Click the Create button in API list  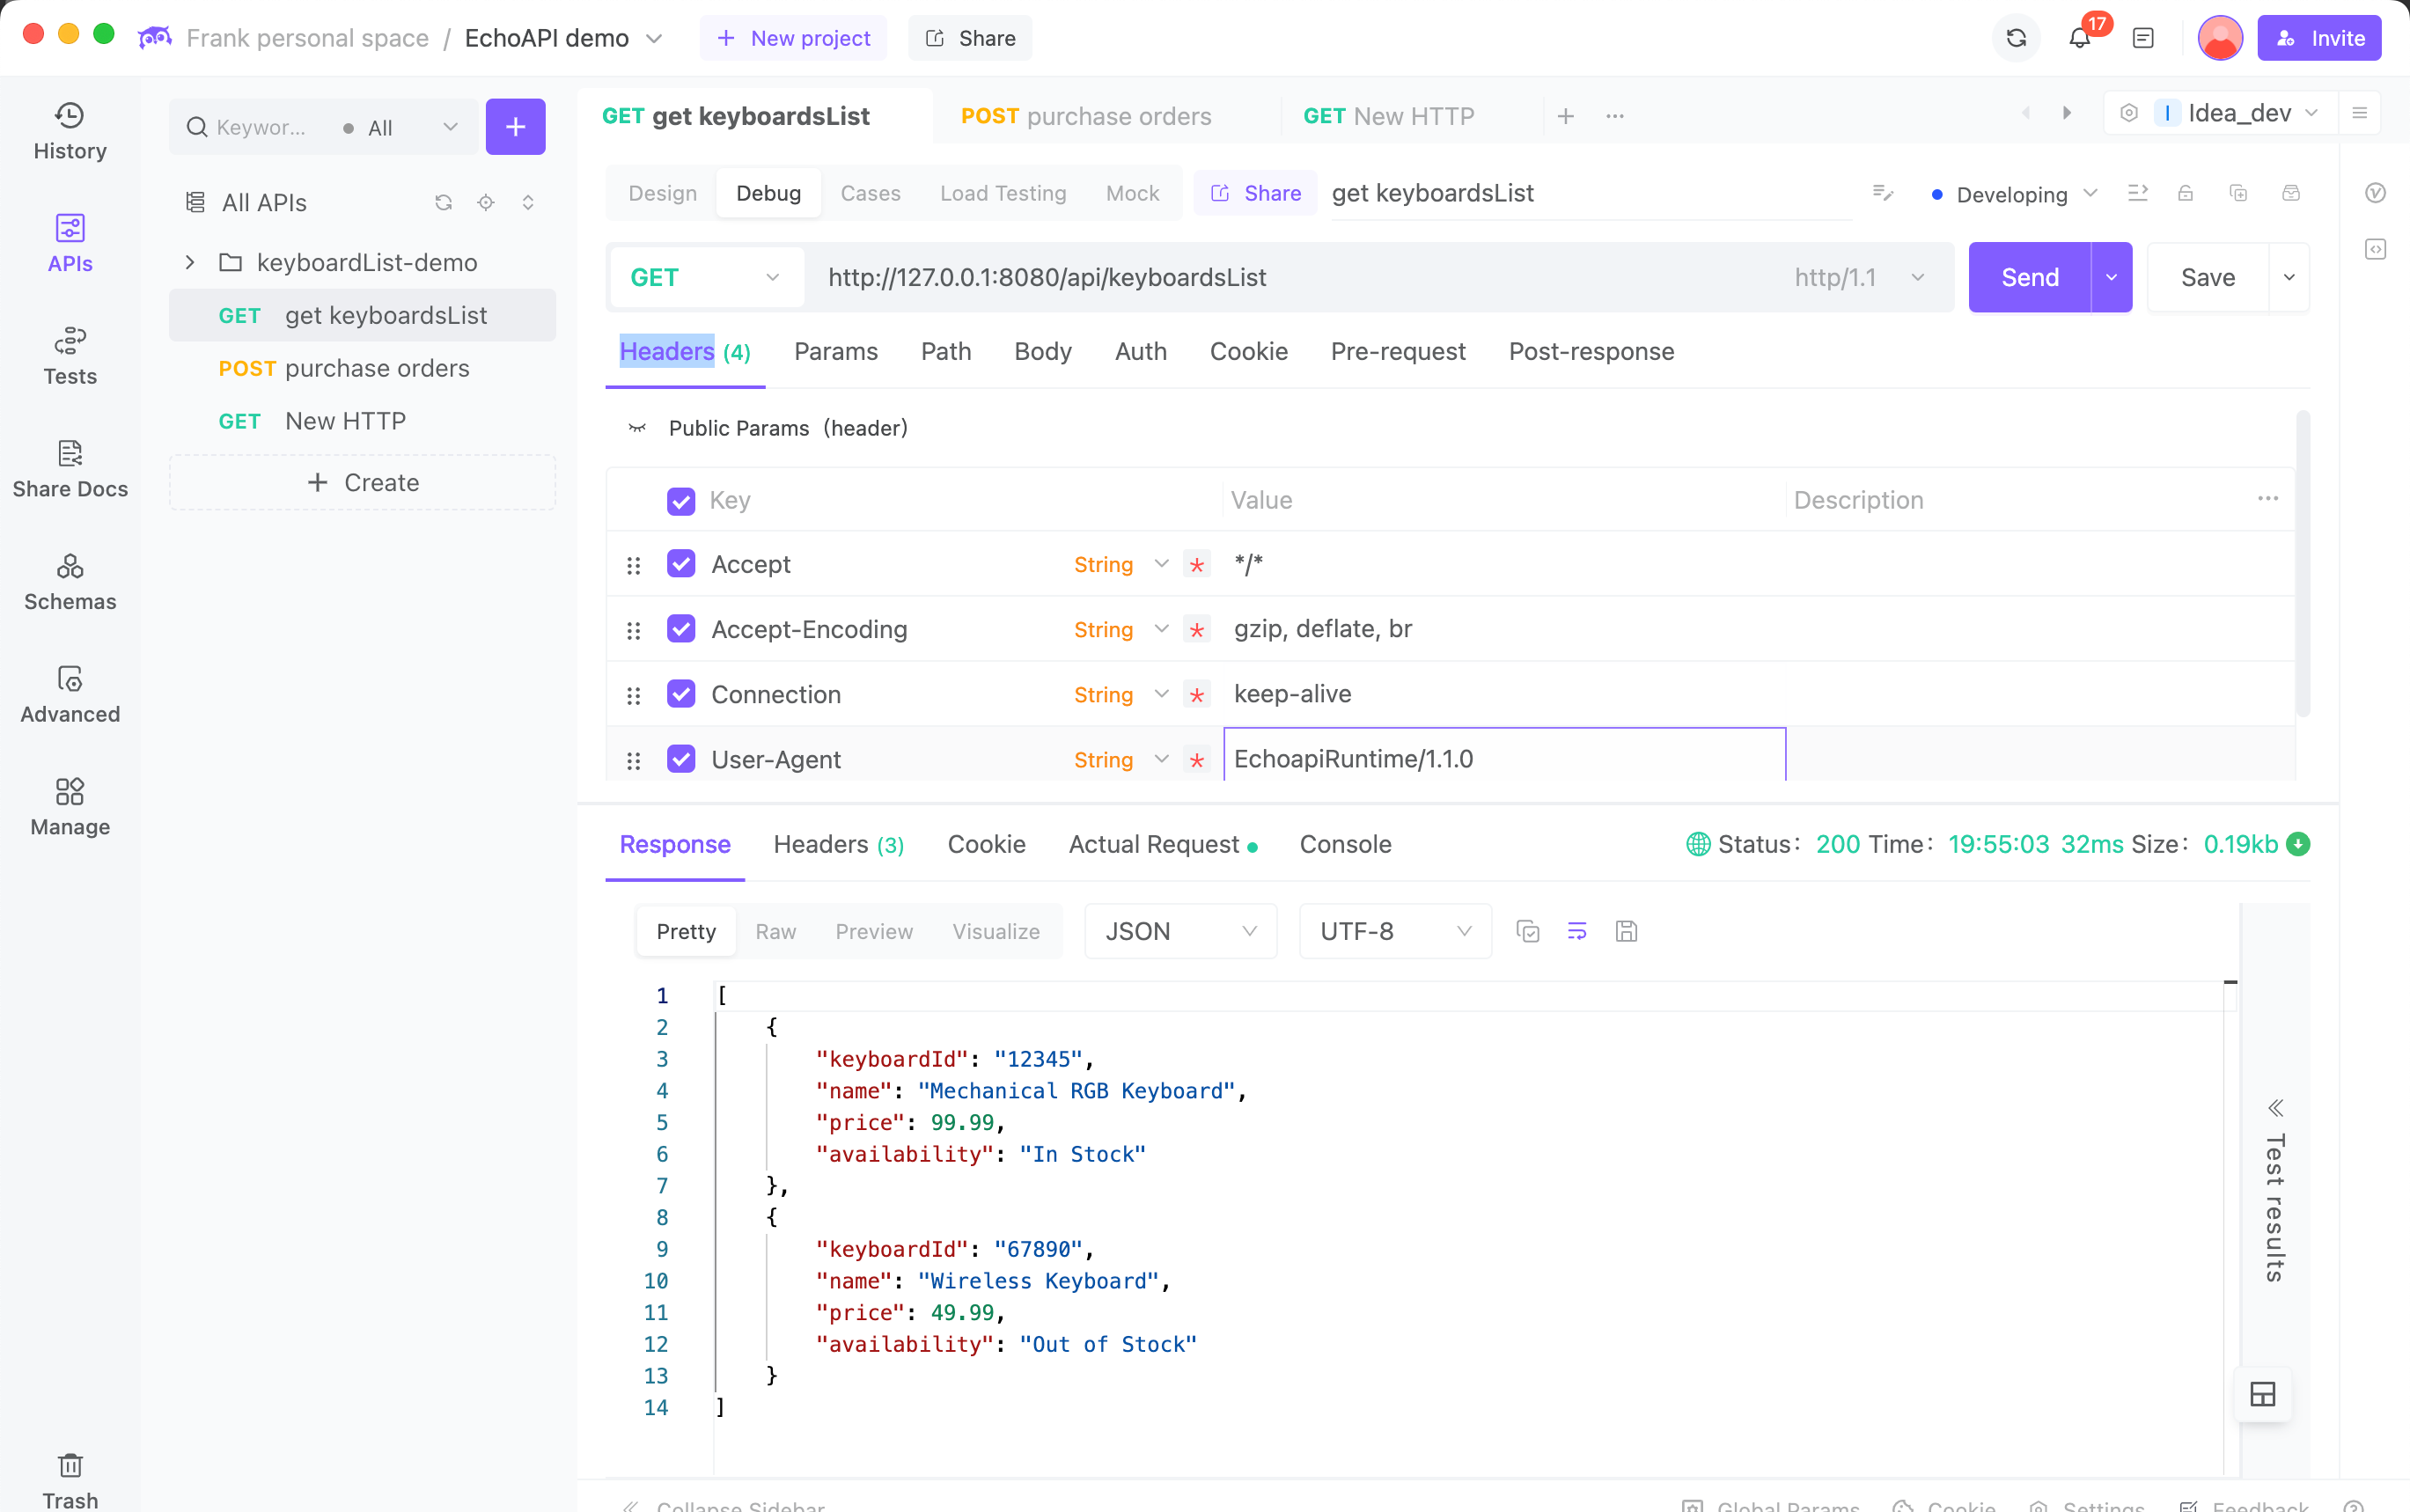(x=362, y=482)
